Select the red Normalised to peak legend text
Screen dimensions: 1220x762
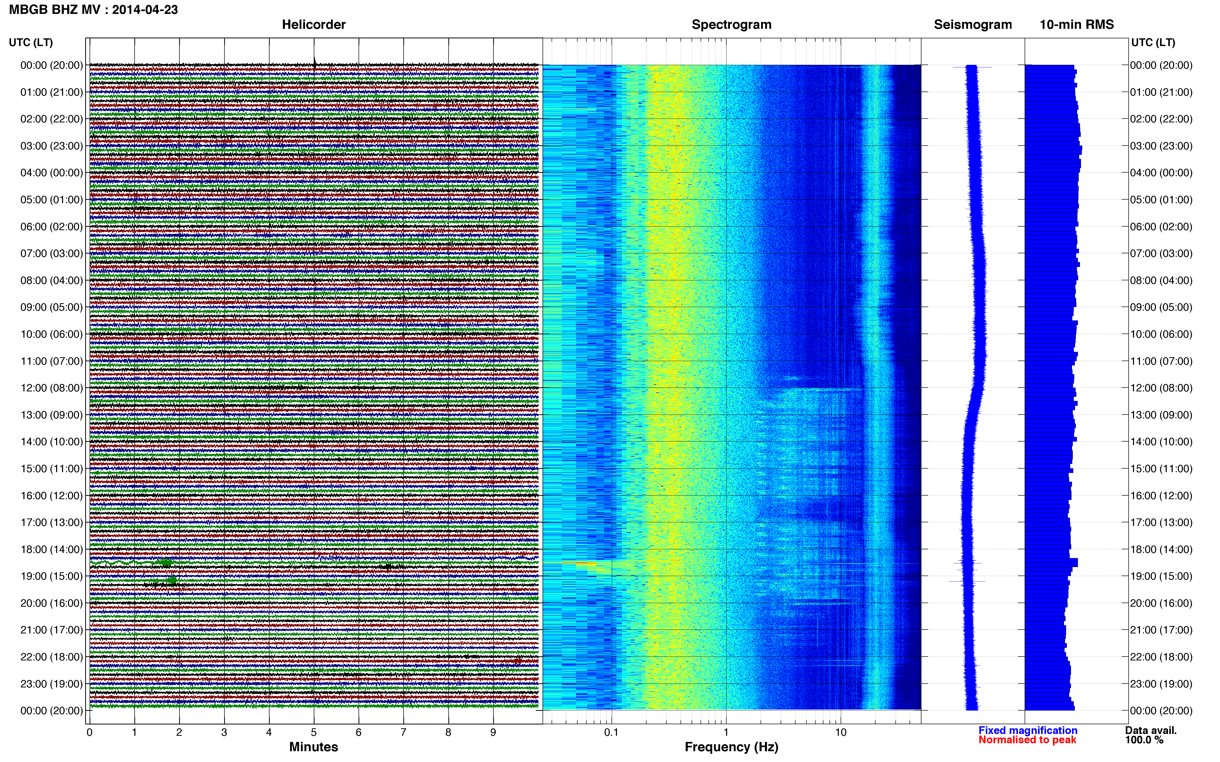click(1027, 740)
